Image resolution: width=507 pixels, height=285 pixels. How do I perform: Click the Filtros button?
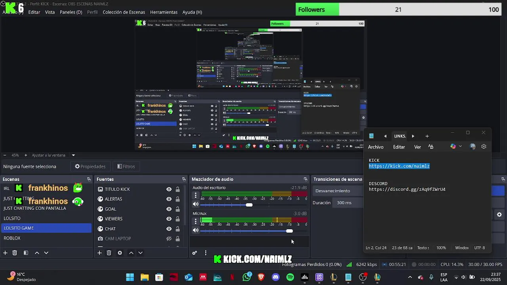(126, 167)
